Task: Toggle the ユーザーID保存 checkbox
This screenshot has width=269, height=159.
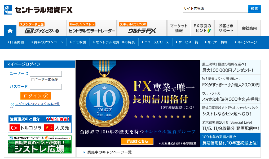Action: point(33,80)
